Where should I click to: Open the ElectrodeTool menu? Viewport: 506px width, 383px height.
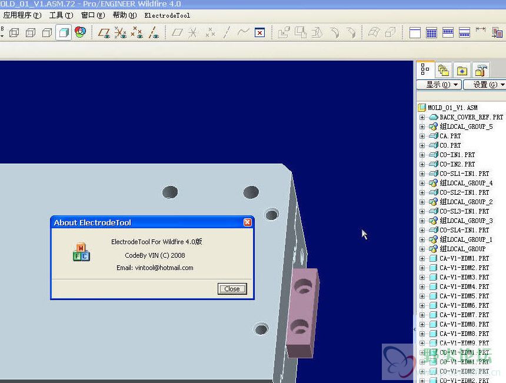167,15
